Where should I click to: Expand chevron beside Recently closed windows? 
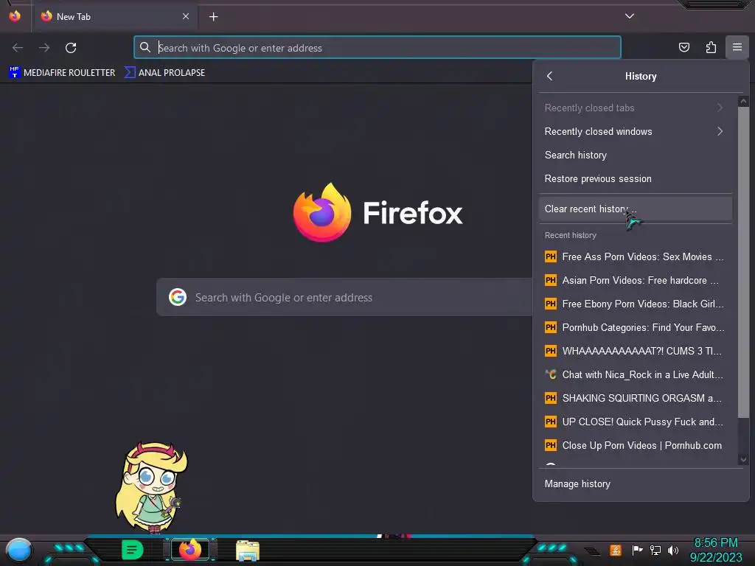(720, 131)
